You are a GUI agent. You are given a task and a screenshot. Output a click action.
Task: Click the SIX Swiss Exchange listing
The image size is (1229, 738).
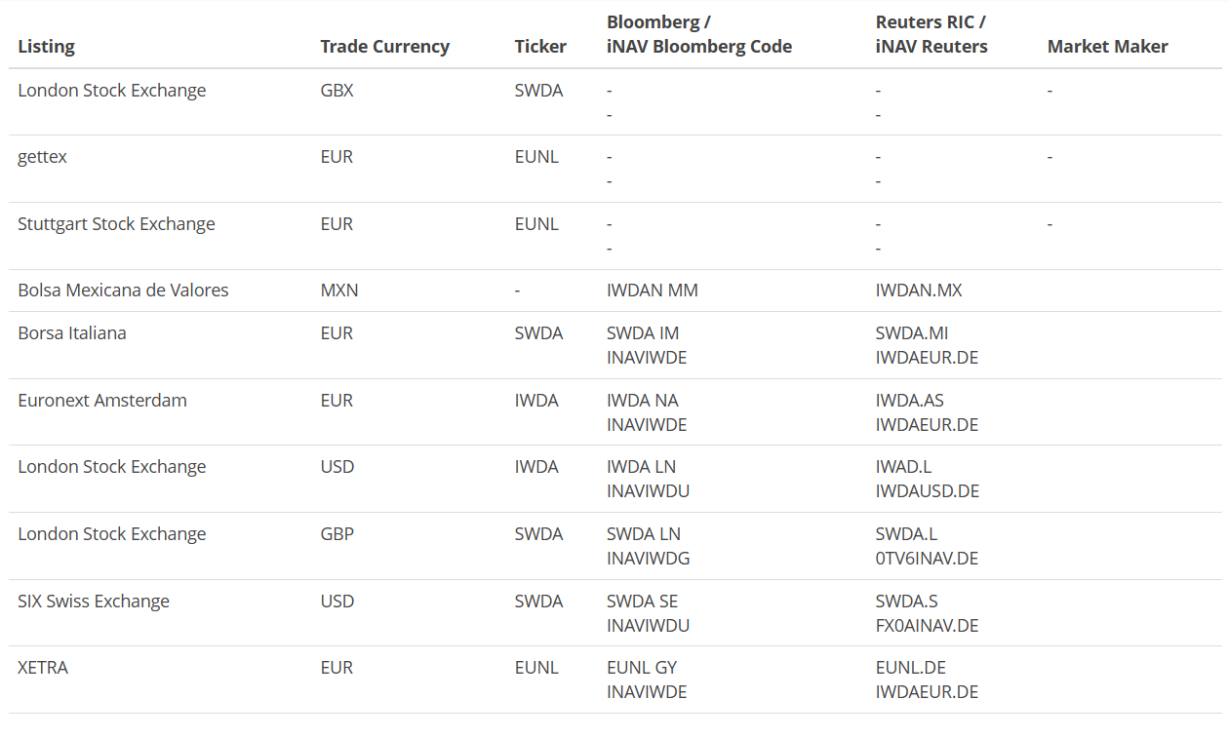[x=94, y=602]
